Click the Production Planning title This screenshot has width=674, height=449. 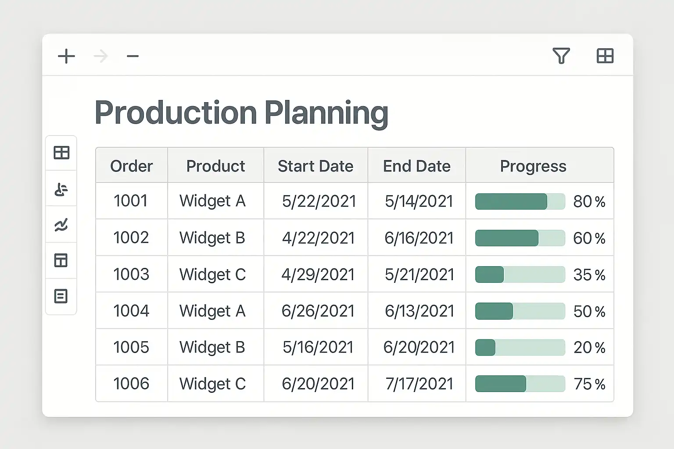[241, 113]
